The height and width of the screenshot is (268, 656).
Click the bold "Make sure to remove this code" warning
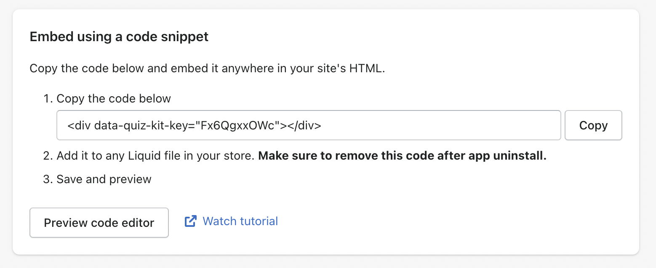pos(402,156)
